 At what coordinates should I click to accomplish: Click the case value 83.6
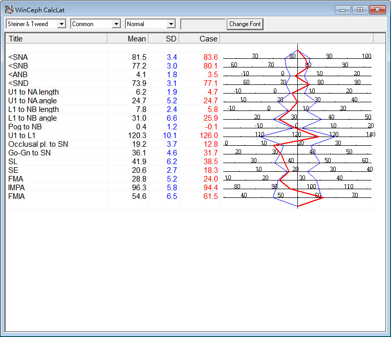(x=211, y=57)
